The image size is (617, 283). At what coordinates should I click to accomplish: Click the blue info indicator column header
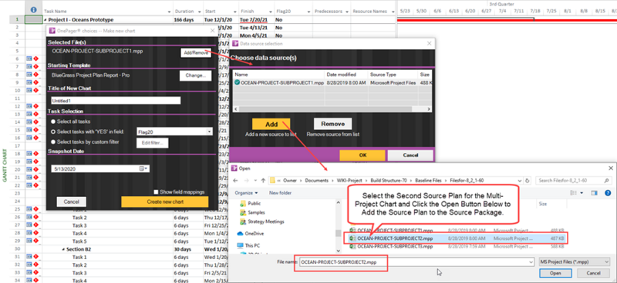[x=33, y=11]
